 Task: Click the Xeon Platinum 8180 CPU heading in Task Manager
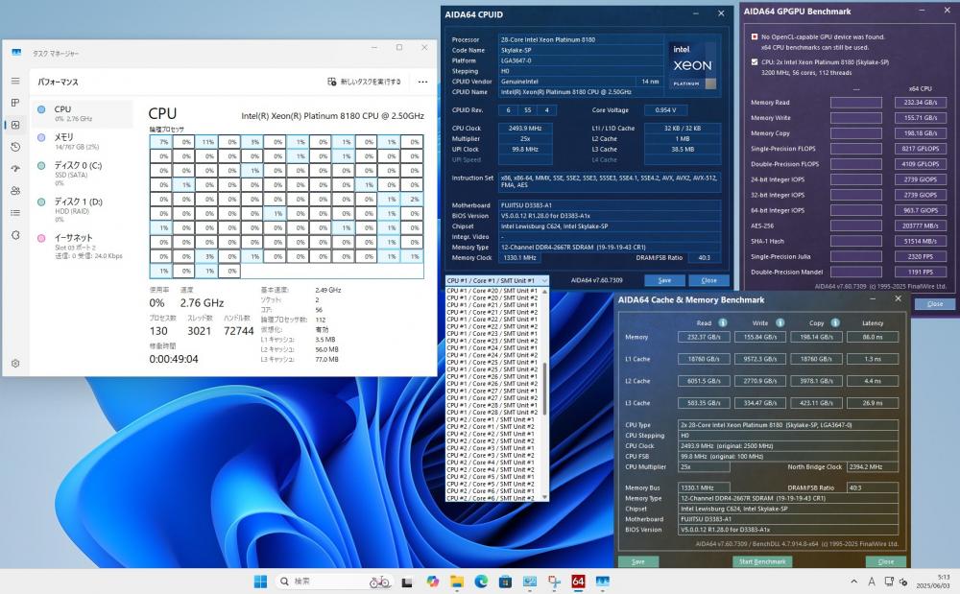click(x=332, y=115)
